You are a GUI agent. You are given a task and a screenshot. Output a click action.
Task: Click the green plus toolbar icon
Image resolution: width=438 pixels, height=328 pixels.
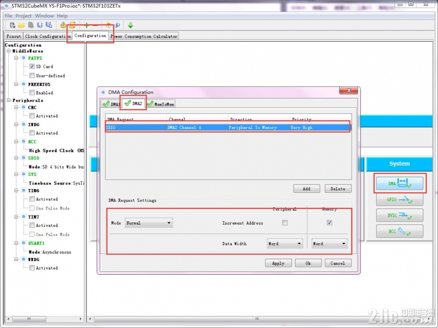point(87,26)
